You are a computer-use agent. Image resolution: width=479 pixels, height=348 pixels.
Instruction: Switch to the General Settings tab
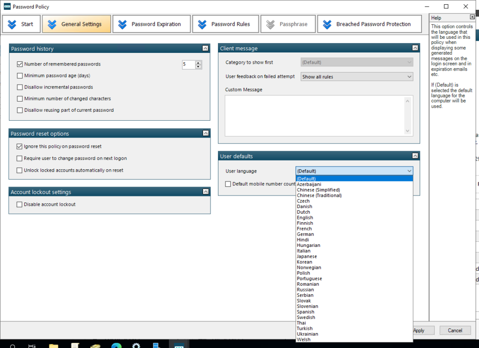coord(76,24)
